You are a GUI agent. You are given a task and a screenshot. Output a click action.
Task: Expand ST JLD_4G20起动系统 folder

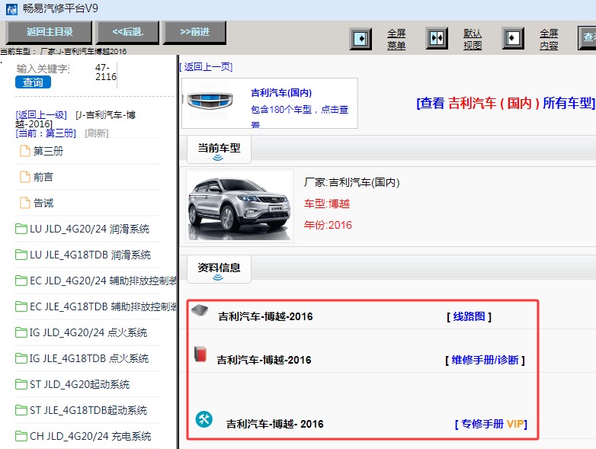(x=72, y=384)
